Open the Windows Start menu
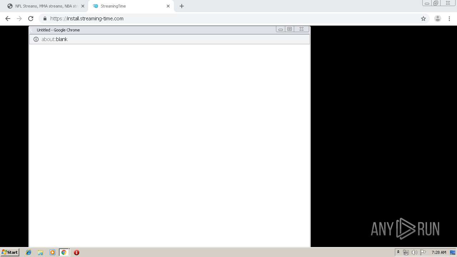This screenshot has height=257, width=457. (10, 252)
